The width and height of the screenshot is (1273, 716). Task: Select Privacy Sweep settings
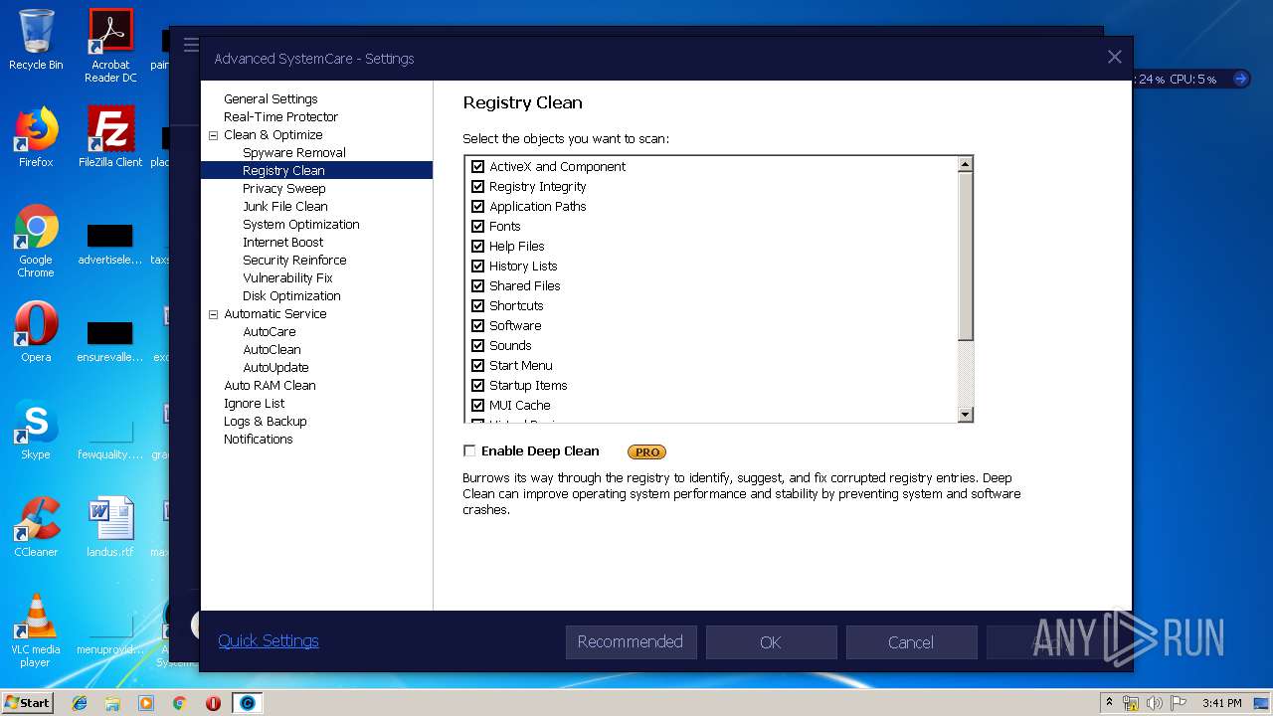point(284,188)
